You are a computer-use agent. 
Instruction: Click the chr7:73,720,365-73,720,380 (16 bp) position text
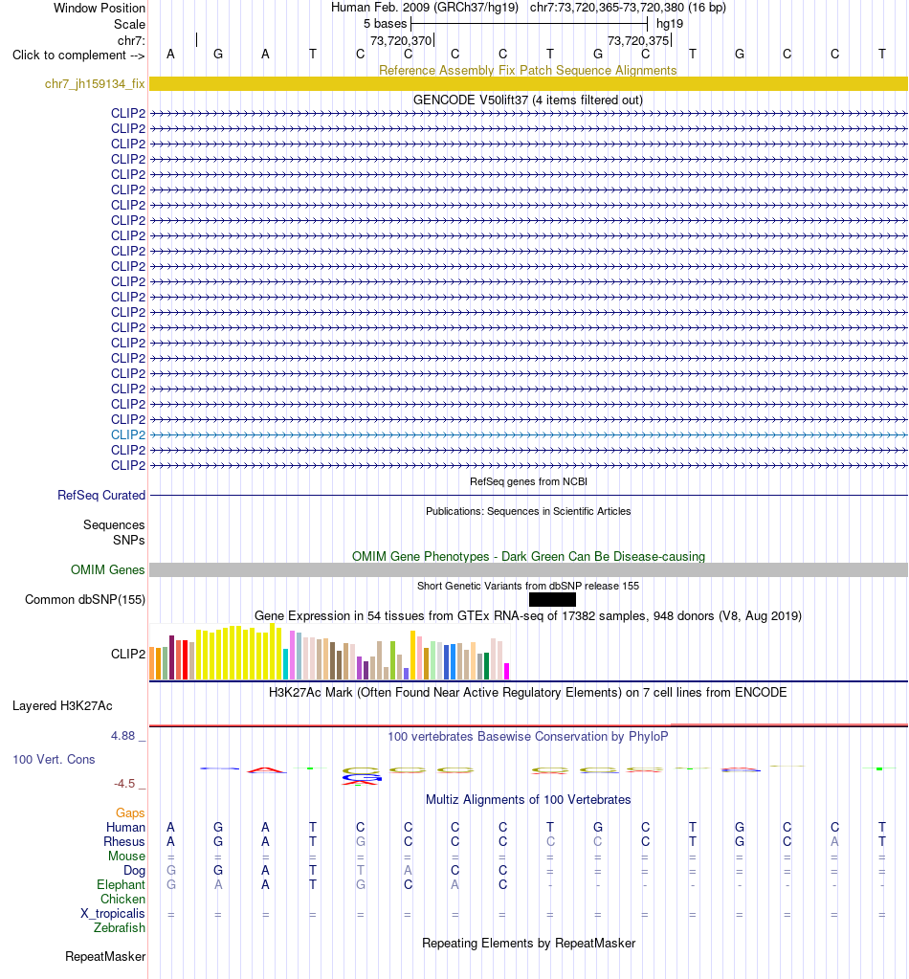[628, 8]
